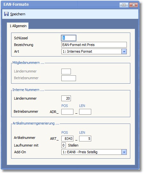Click the Schlüssel input field
The width and height of the screenshot is (144, 174).
pyautogui.click(x=69, y=38)
